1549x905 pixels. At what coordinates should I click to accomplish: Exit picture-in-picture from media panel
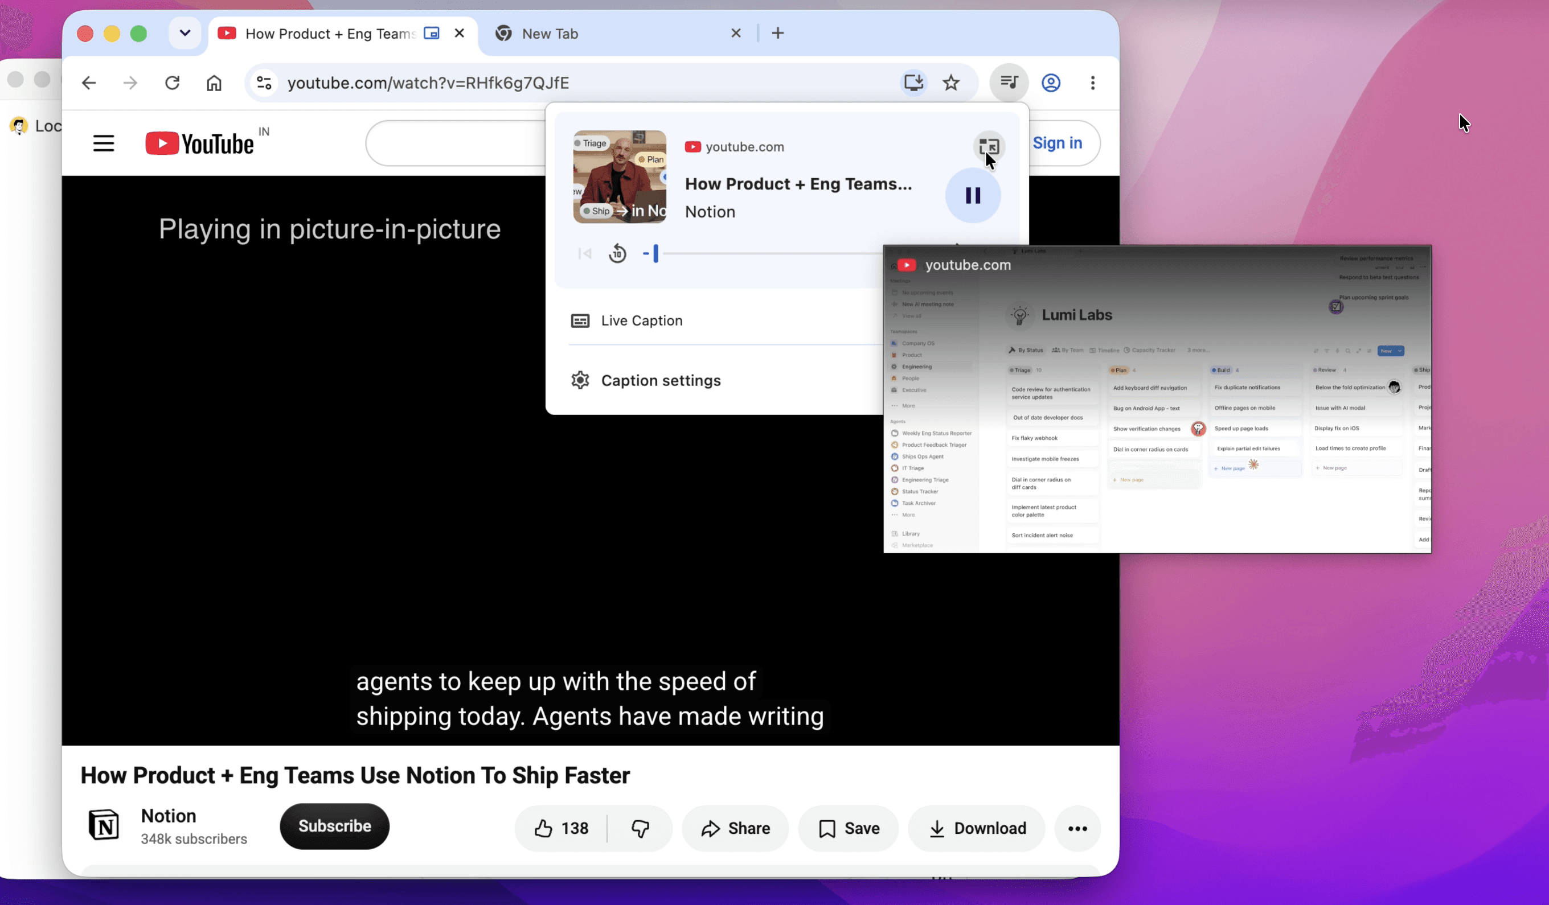pos(989,147)
